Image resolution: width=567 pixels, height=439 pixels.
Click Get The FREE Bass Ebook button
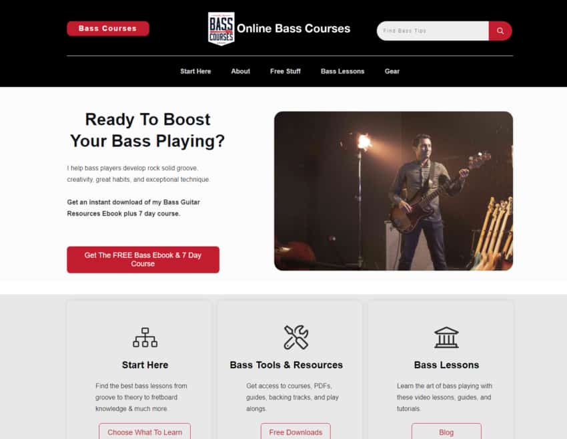point(143,260)
